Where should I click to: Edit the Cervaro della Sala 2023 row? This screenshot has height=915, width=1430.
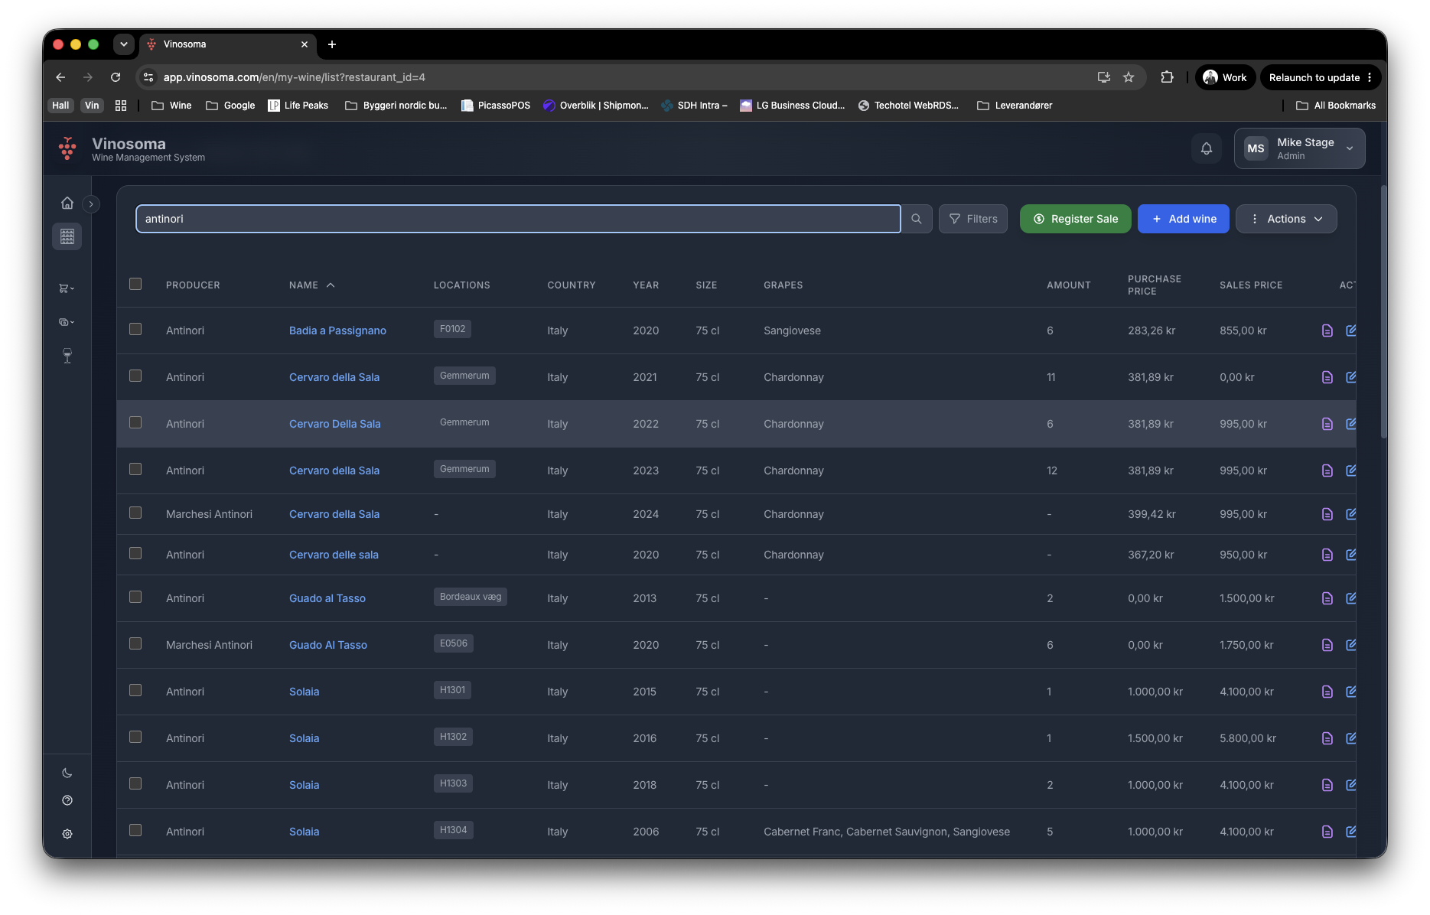[x=1351, y=471]
